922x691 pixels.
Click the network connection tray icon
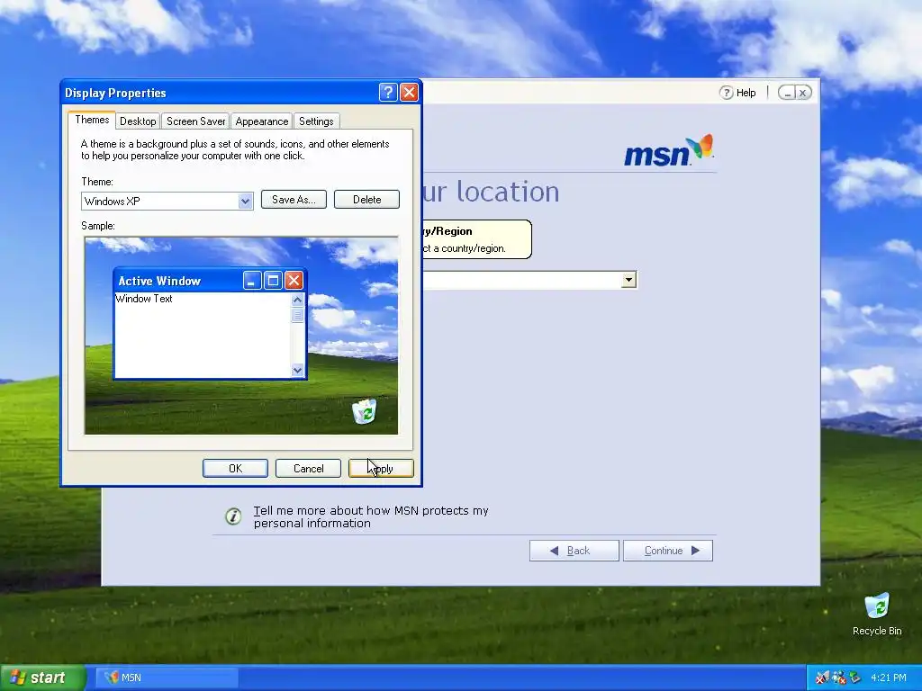click(x=838, y=678)
